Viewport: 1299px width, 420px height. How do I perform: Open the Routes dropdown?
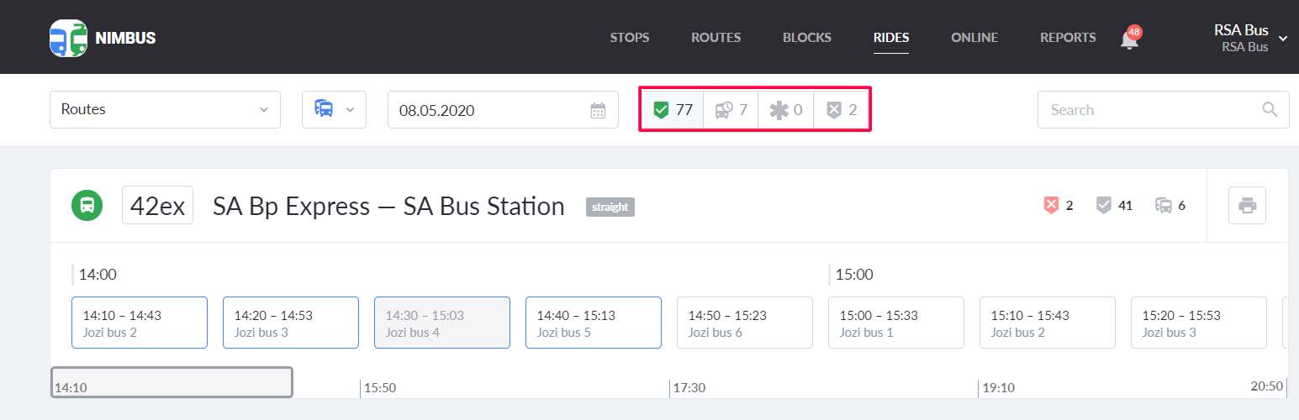165,109
